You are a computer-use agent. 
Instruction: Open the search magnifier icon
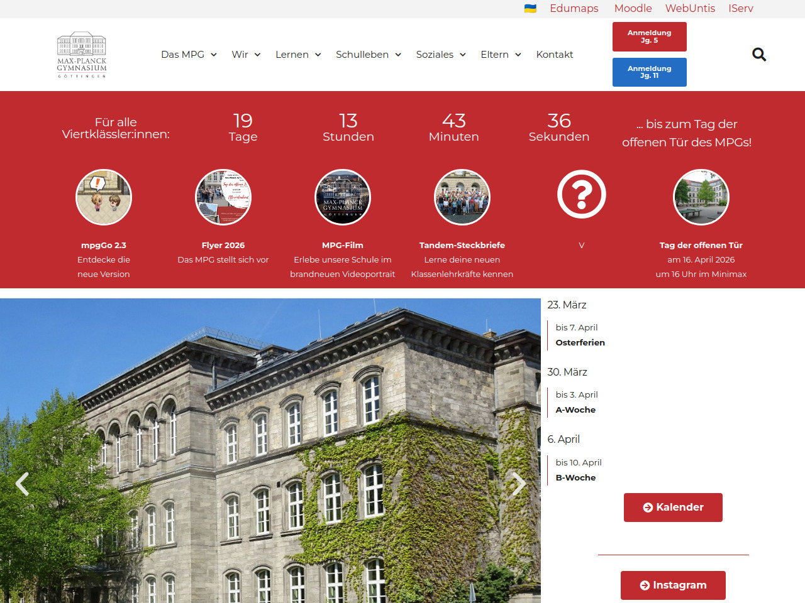(759, 55)
